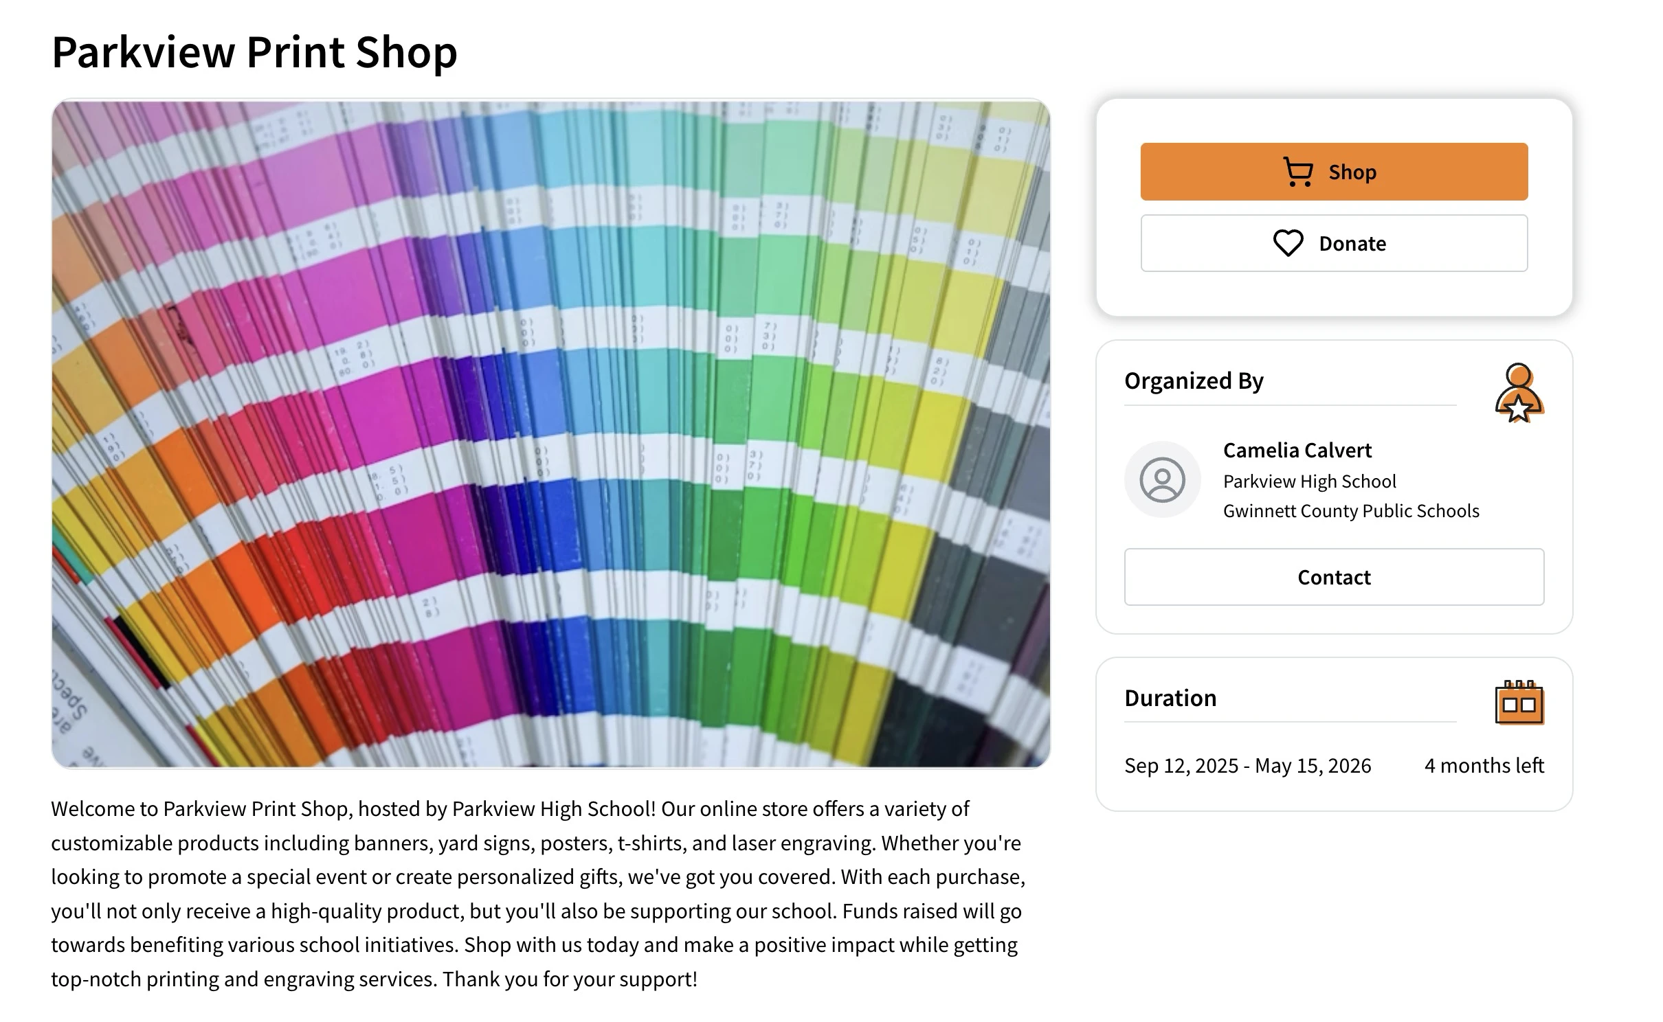The image size is (1663, 1022).
Task: Click the welcome description paragraph
Action: point(536,894)
